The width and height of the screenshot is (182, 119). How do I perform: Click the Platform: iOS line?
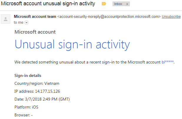[26, 107]
